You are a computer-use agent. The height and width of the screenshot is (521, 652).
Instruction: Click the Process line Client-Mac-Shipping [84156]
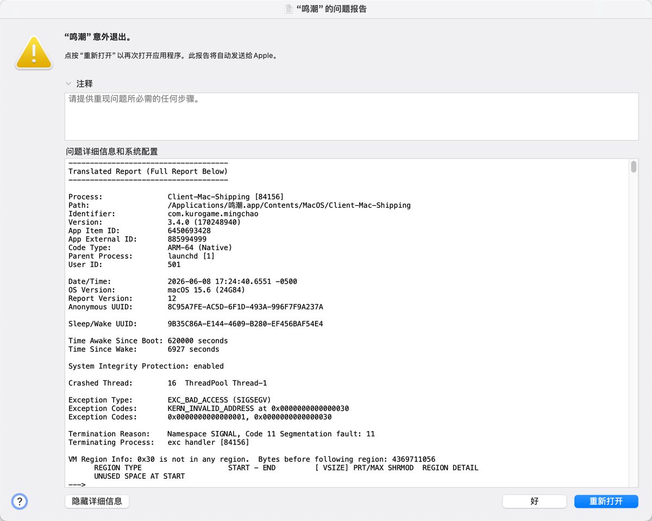click(x=176, y=196)
